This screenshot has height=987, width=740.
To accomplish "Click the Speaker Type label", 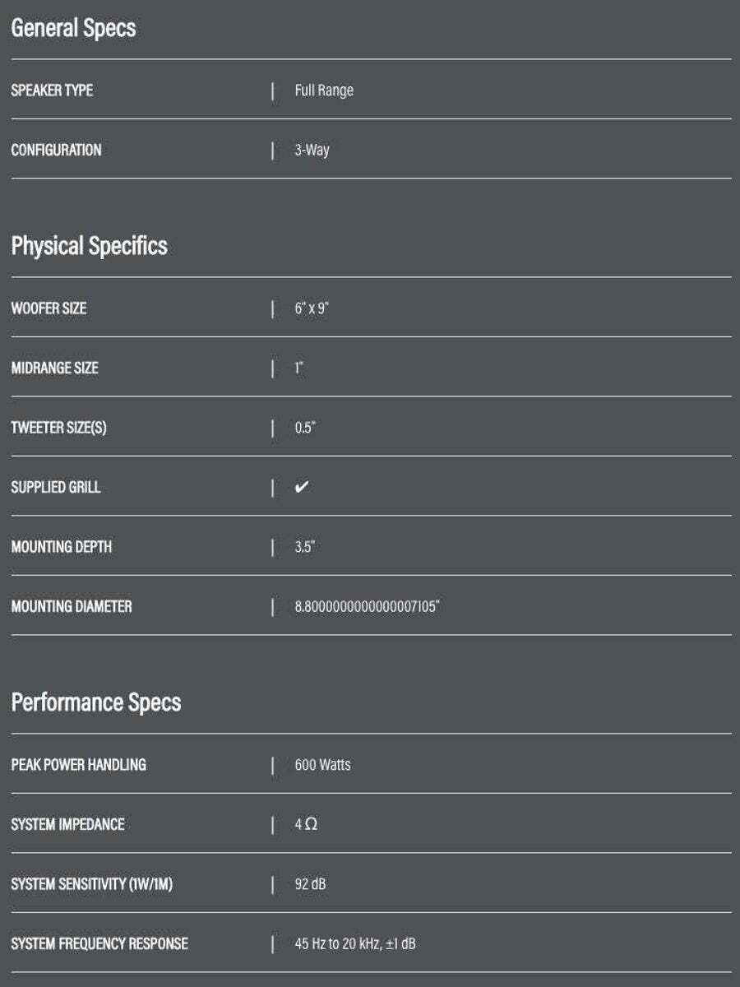I will tap(52, 90).
